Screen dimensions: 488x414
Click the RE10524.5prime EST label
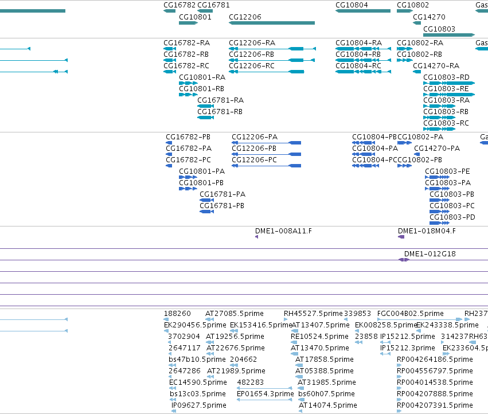319,337
